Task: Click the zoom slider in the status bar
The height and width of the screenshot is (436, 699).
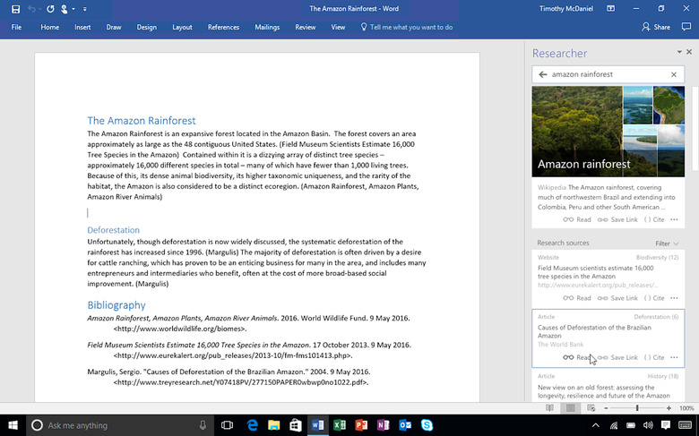Action: (637, 408)
